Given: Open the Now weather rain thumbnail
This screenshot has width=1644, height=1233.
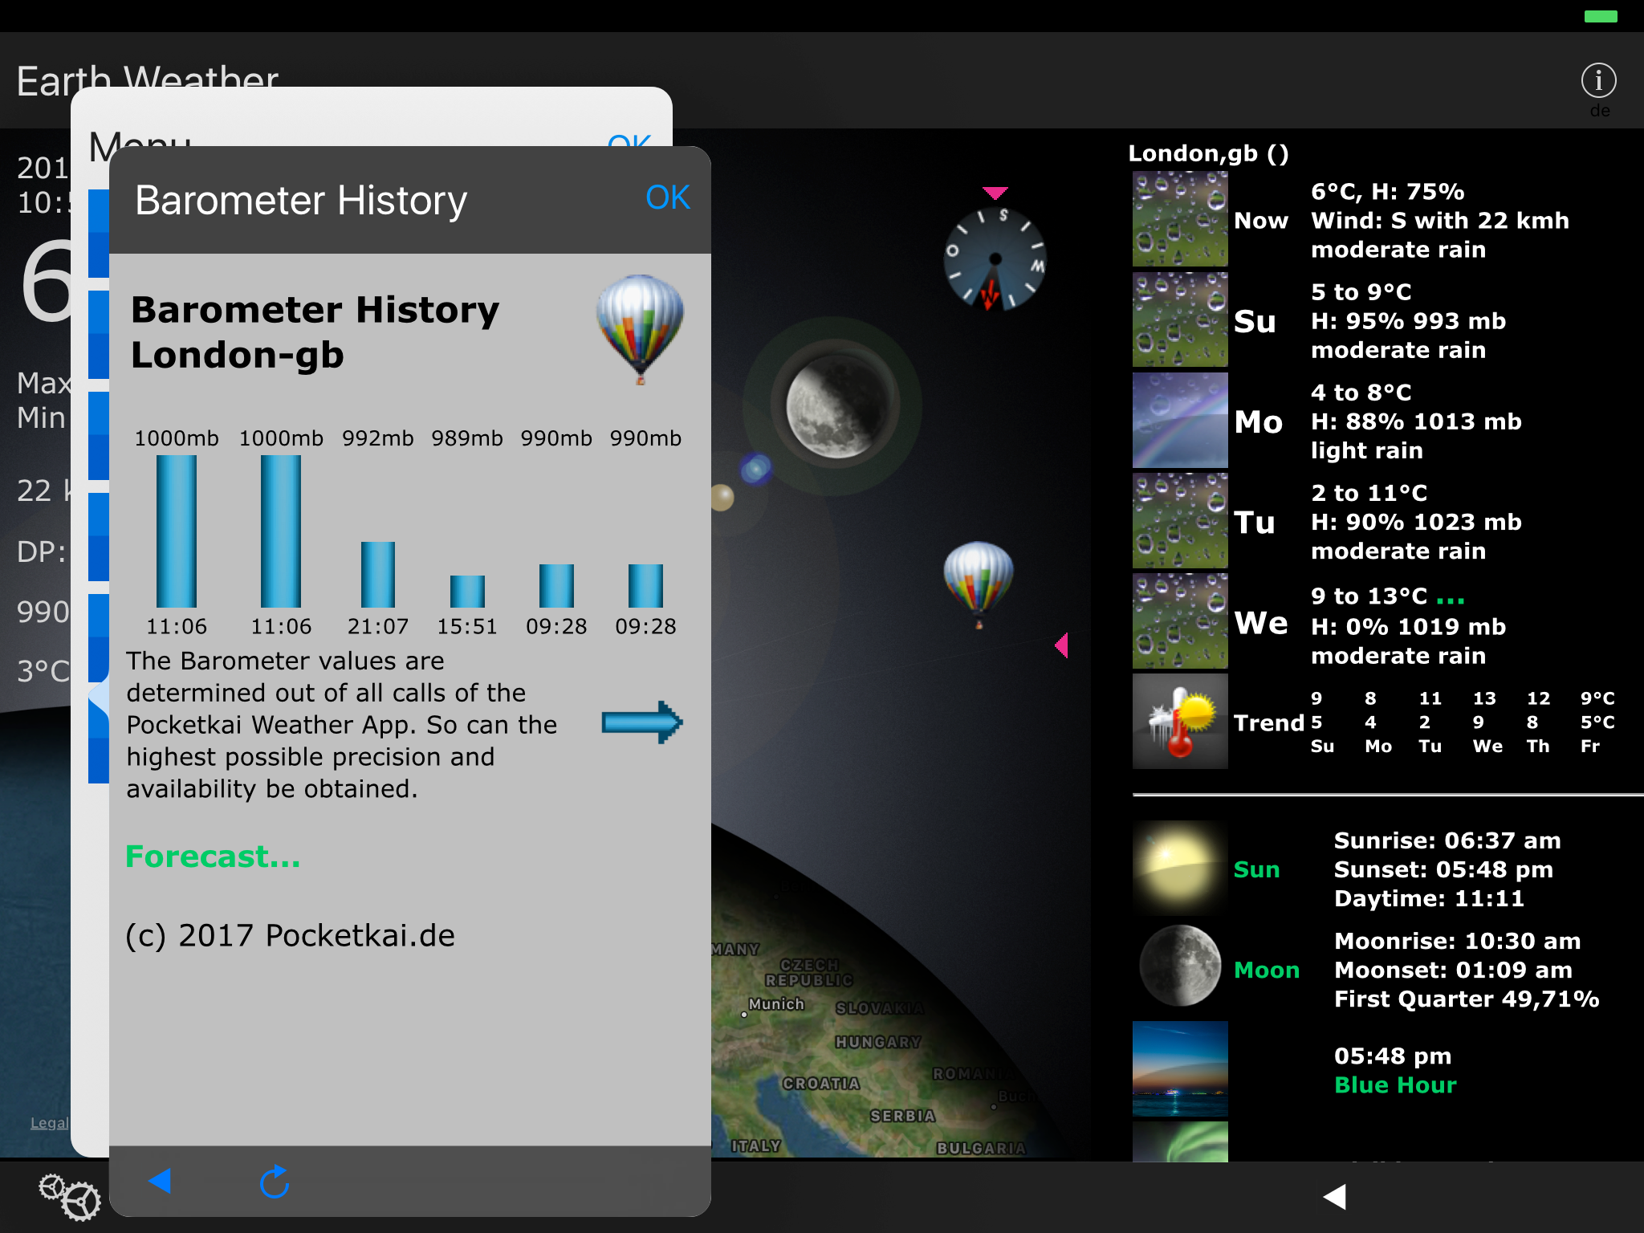Looking at the screenshot, I should pos(1180,219).
